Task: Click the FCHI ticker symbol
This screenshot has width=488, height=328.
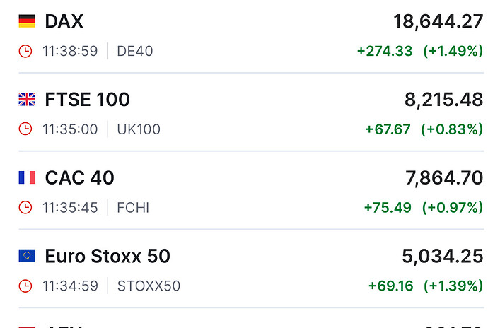Action: [x=133, y=208]
